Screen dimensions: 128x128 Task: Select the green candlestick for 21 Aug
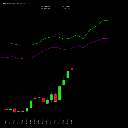[64, 82]
